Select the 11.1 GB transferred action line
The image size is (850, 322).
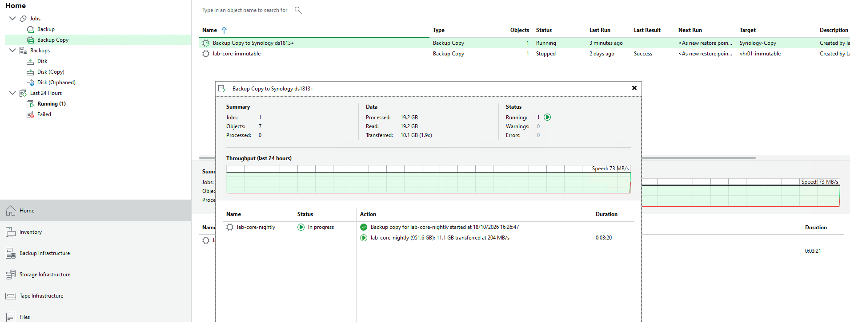coord(440,238)
